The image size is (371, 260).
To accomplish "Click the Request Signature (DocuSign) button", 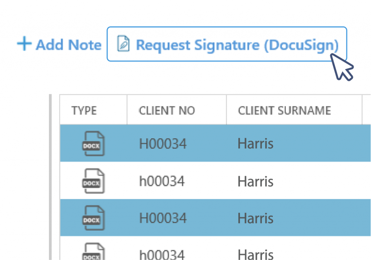I will pos(227,44).
